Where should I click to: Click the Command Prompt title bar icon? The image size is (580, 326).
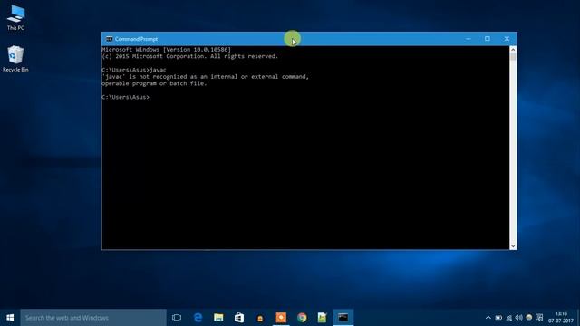pos(109,39)
